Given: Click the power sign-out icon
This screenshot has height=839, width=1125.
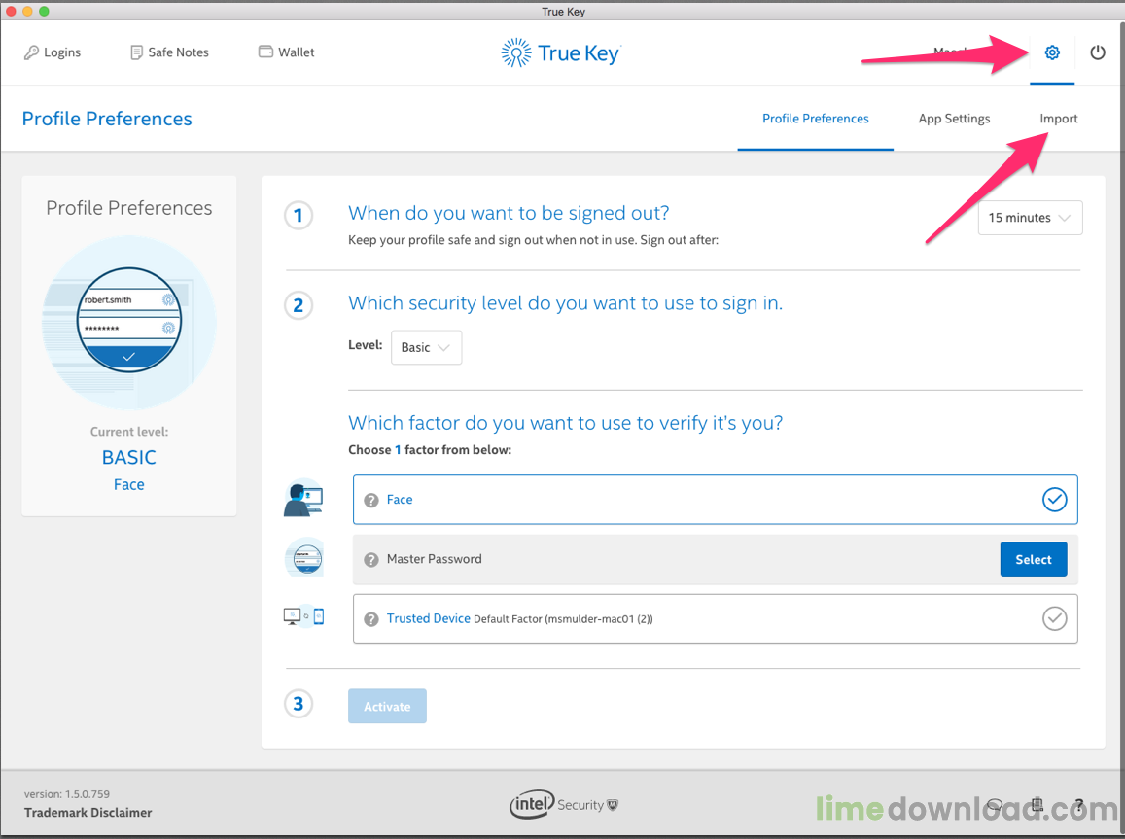Looking at the screenshot, I should point(1098,52).
